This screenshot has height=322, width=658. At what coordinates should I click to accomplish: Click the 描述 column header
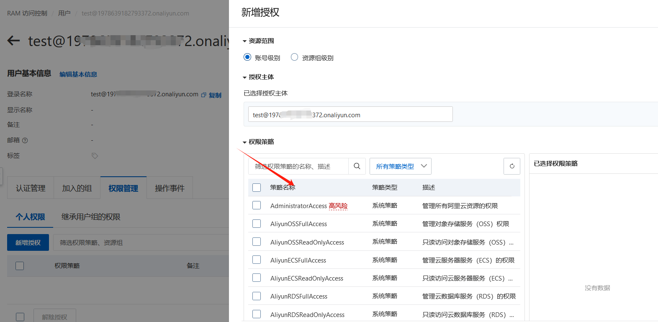(429, 188)
